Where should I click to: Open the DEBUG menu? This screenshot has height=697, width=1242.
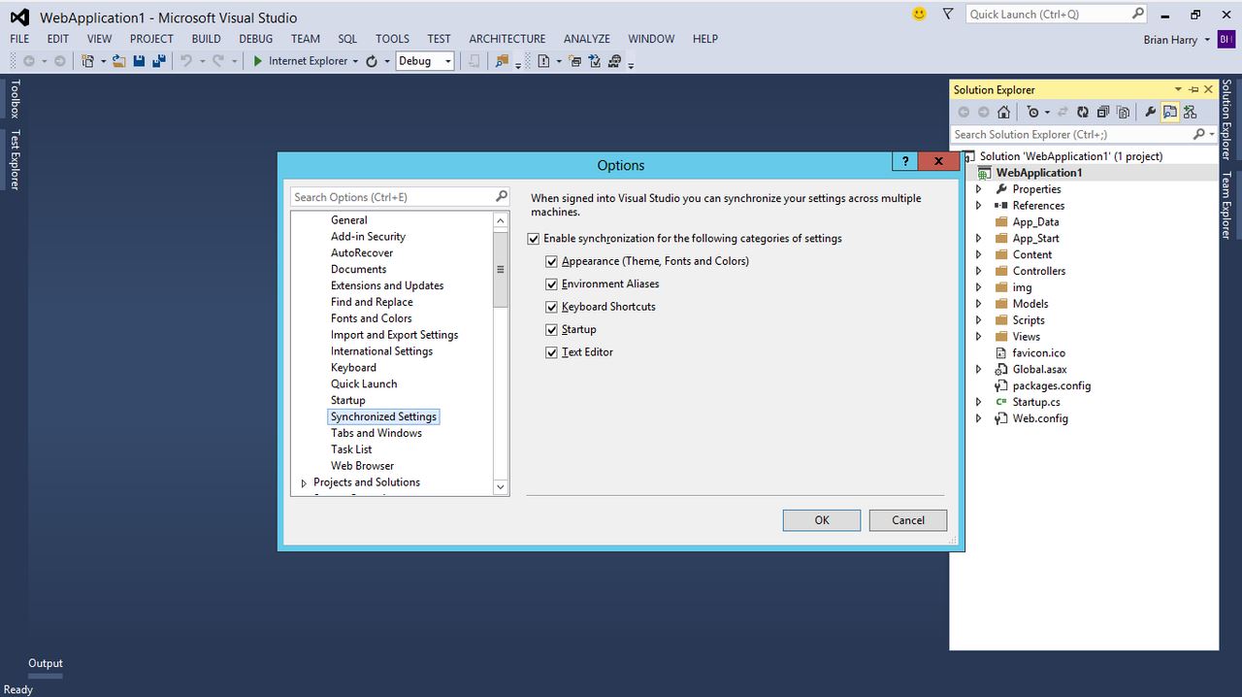coord(256,39)
